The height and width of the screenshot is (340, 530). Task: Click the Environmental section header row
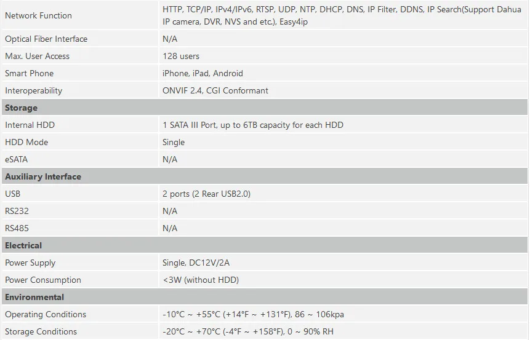point(265,297)
